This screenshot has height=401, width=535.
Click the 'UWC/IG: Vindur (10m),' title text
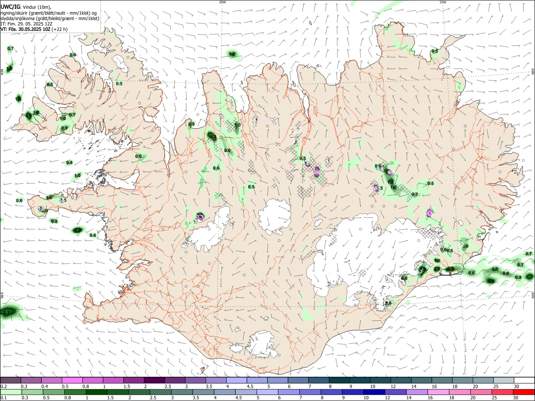(26, 7)
